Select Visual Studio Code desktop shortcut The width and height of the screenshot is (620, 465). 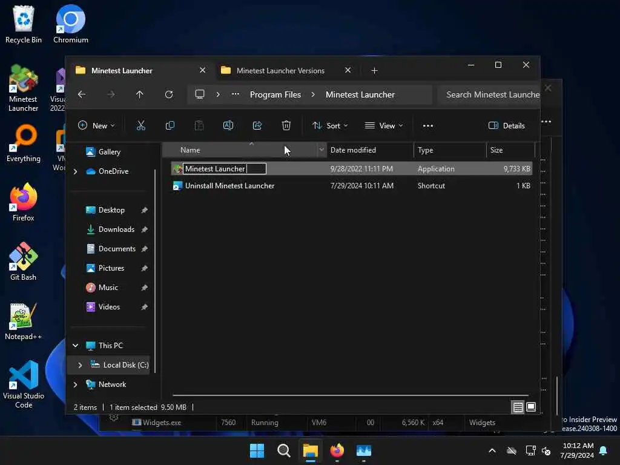[24, 384]
